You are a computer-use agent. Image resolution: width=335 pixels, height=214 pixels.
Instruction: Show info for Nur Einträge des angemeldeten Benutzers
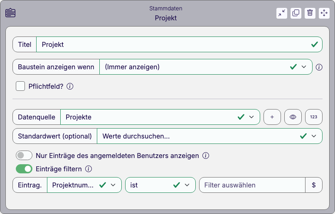(x=205, y=156)
